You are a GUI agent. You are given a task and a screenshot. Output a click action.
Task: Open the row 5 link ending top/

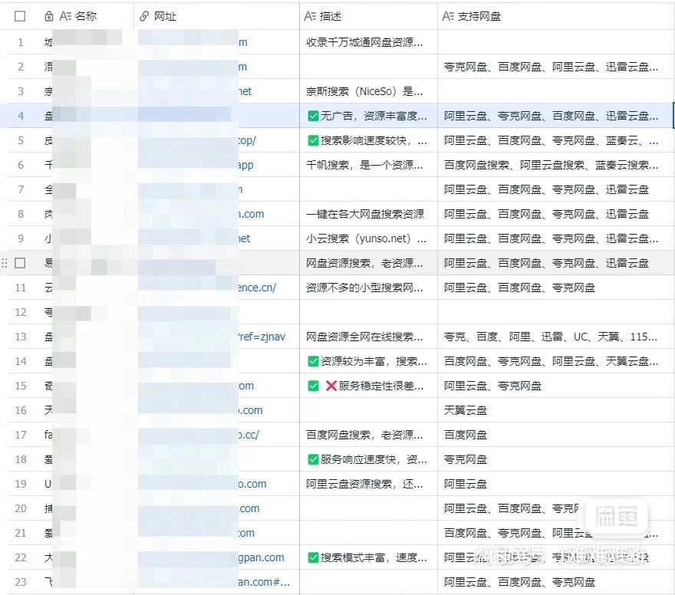click(x=247, y=140)
